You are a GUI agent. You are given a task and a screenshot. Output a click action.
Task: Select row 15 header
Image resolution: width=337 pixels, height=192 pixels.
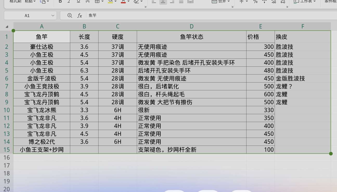pos(7,149)
